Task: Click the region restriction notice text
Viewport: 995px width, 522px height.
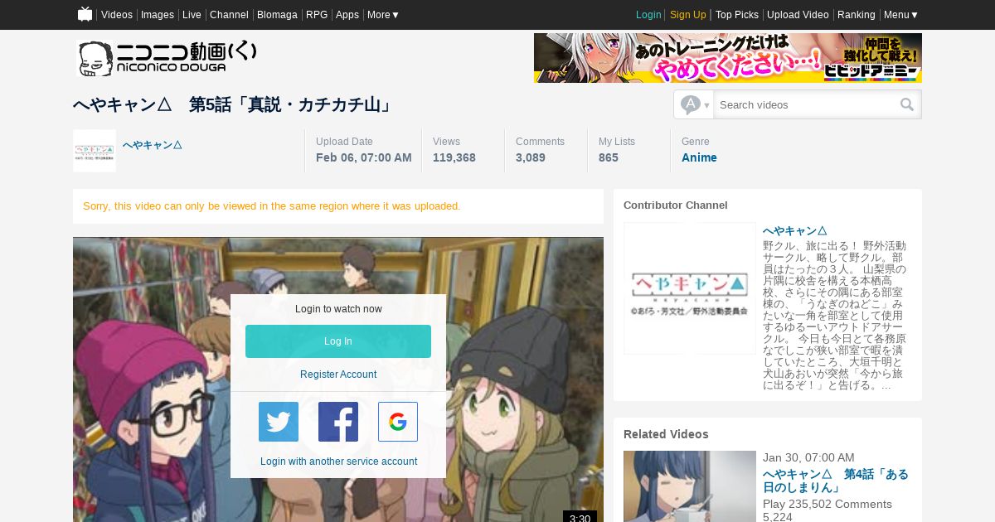Action: pos(272,205)
